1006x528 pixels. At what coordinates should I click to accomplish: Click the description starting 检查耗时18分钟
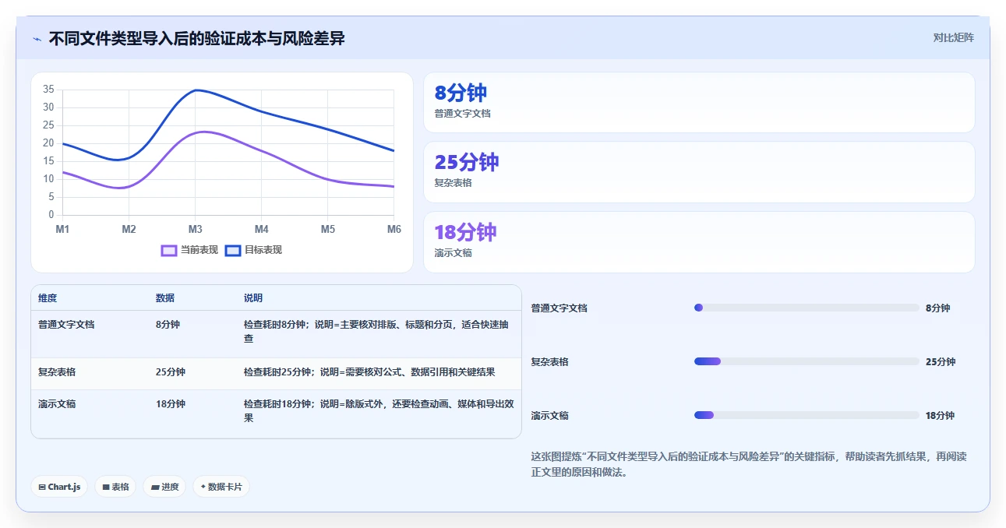tap(379, 411)
